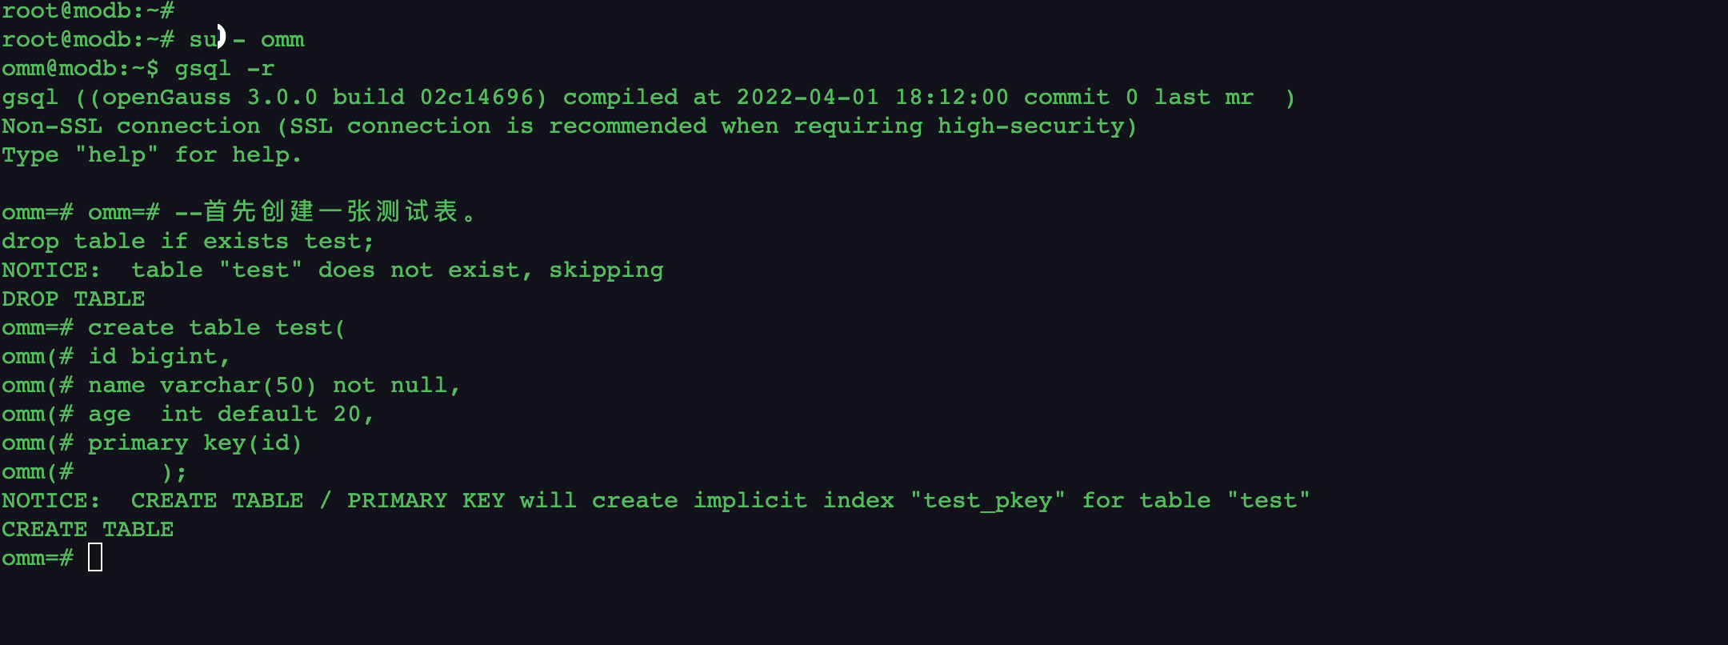Click the "create table test(" statement
This screenshot has height=645, width=1728.
216,327
